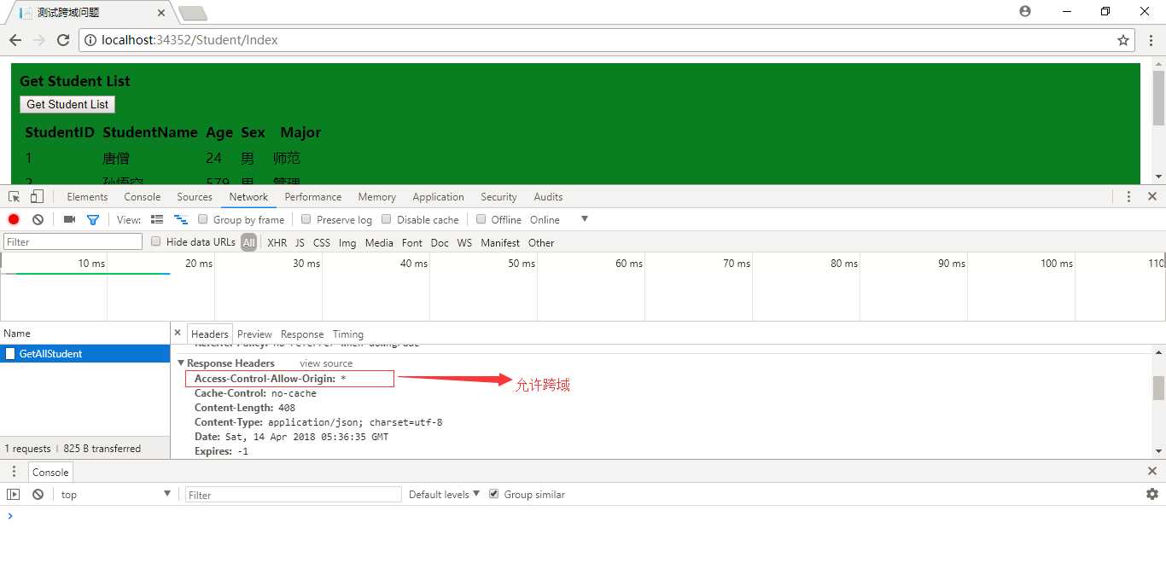Viewport: 1166px width, 563px height.
Task: Toggle network filter funnel icon
Action: 93,219
